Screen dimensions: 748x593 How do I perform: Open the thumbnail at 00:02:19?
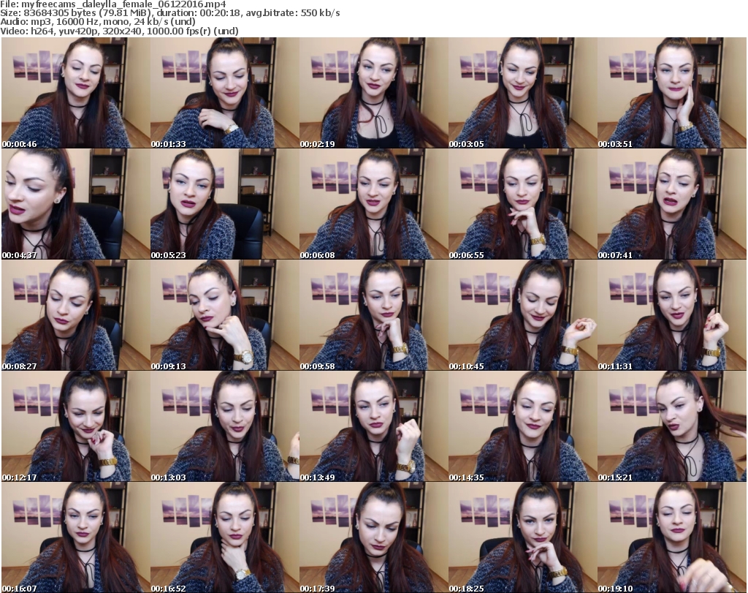tap(373, 93)
